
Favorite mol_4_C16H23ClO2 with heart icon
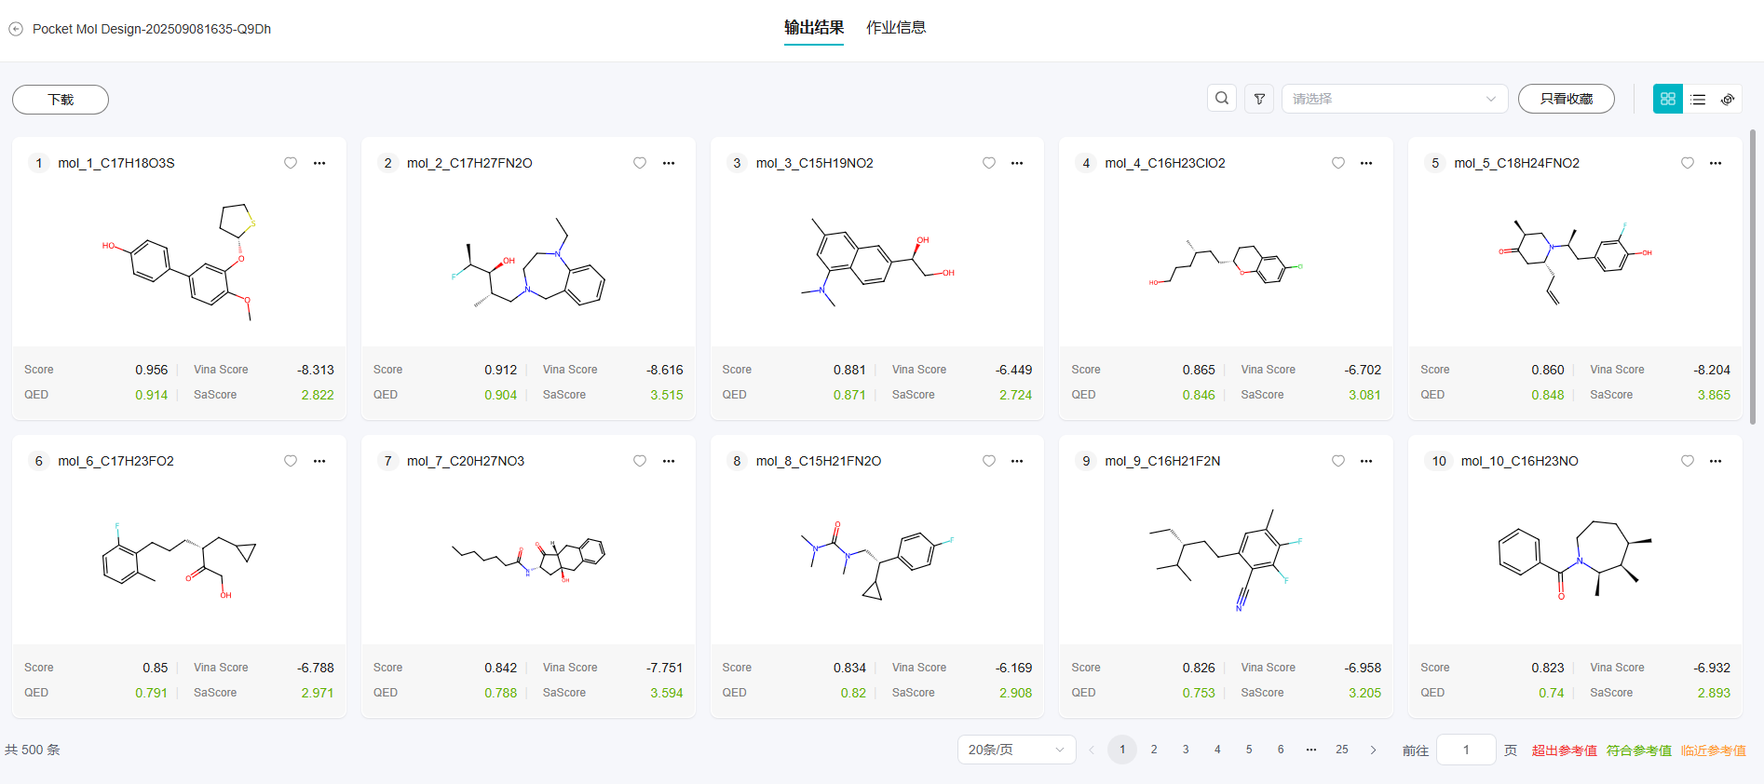coord(1338,163)
